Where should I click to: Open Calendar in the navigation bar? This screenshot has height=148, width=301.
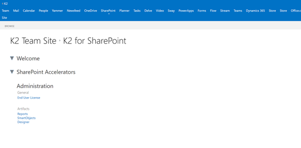pyautogui.click(x=29, y=11)
